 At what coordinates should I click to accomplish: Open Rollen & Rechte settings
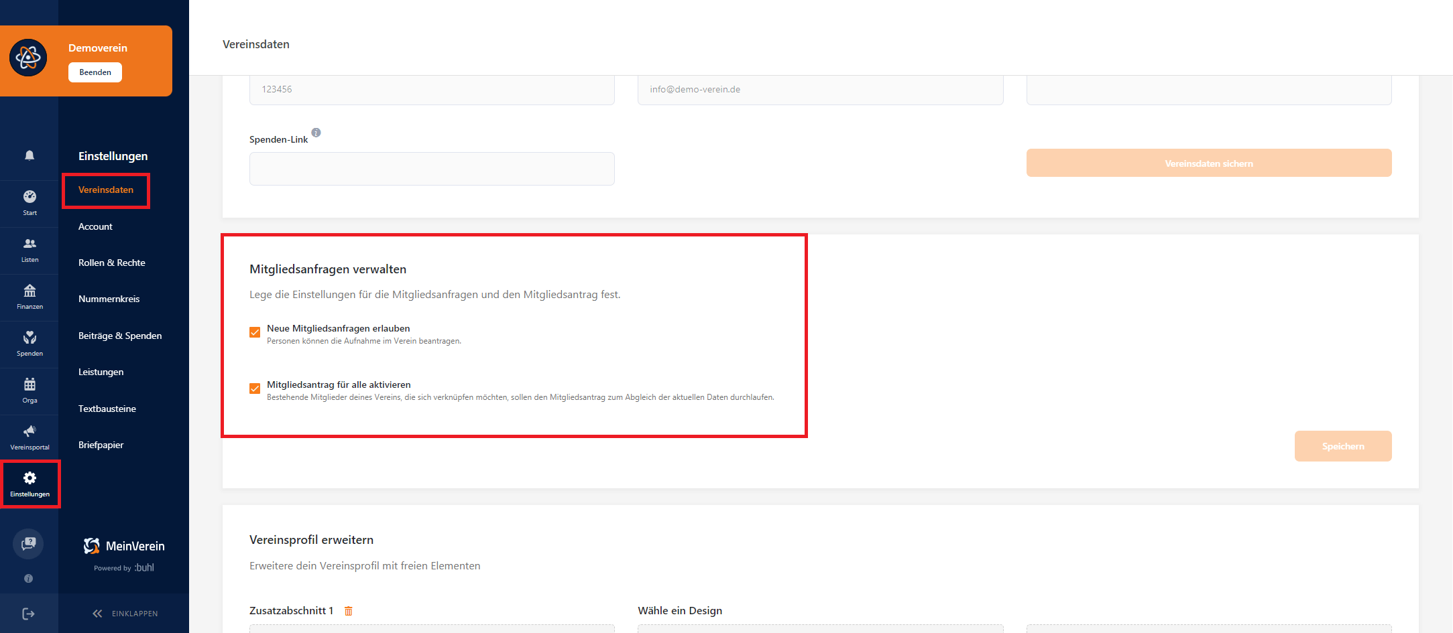pyautogui.click(x=112, y=263)
